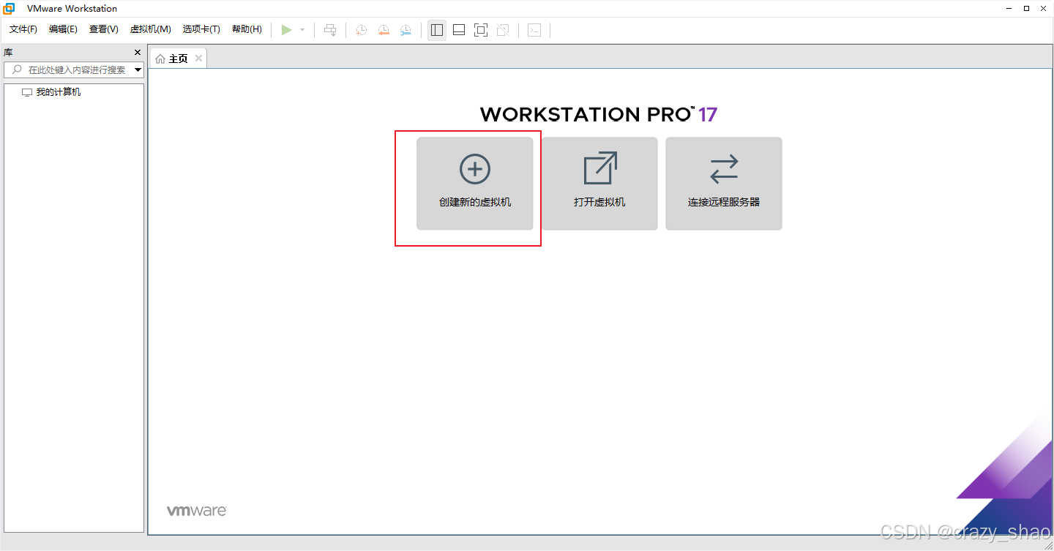This screenshot has height=551, width=1054.
Task: Click the 创建新的虚拟机 button
Action: [475, 184]
